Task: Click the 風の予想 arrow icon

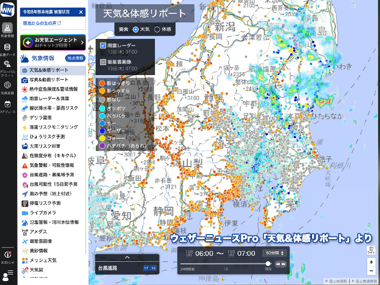Action: coord(25,194)
